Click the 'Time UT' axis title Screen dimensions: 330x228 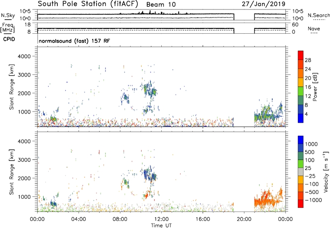161,225
